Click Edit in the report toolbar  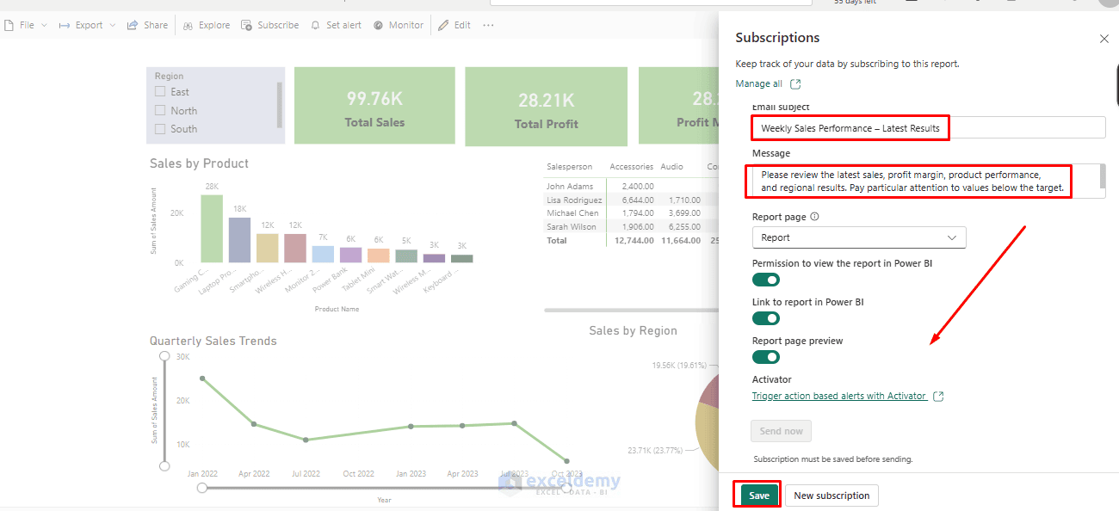point(454,25)
